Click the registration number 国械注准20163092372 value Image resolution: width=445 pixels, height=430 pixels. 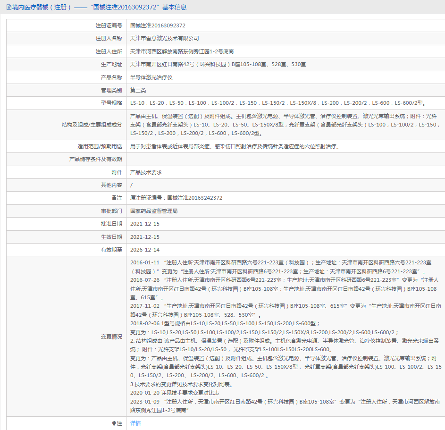[158, 25]
